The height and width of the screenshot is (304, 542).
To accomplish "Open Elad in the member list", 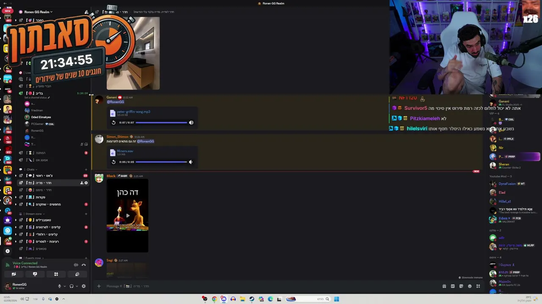I will click(502, 193).
